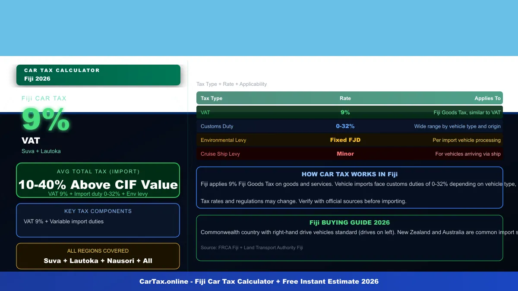Click 'Fiji Goods Tax, similar to VAT' cell

click(x=467, y=113)
